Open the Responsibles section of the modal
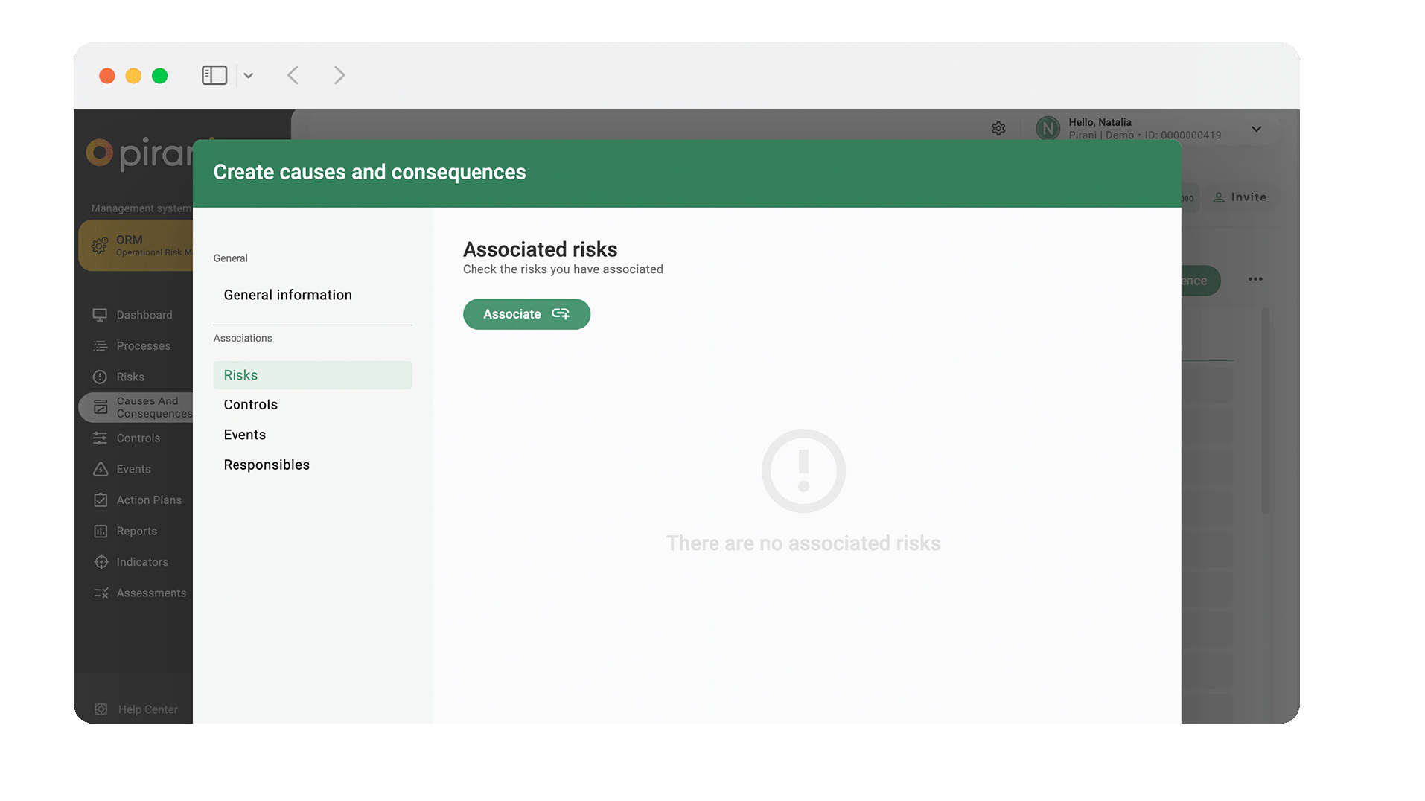Image resolution: width=1425 pixels, height=801 pixels. click(266, 464)
